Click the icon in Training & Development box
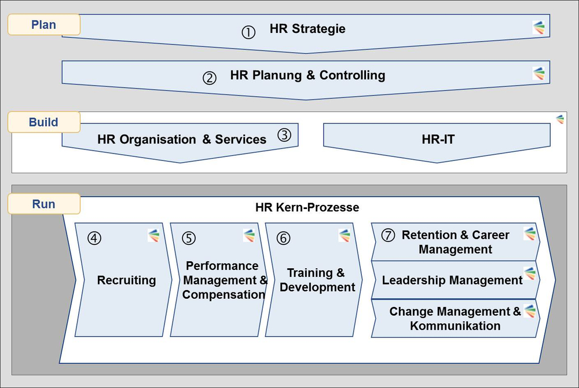579x388 pixels. (344, 236)
